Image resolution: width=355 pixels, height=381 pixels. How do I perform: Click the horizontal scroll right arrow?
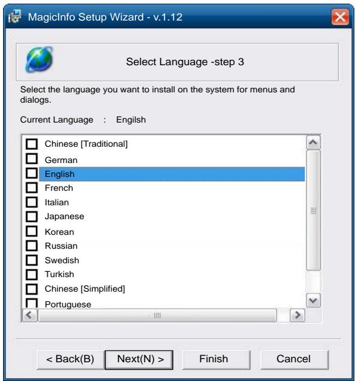298,315
